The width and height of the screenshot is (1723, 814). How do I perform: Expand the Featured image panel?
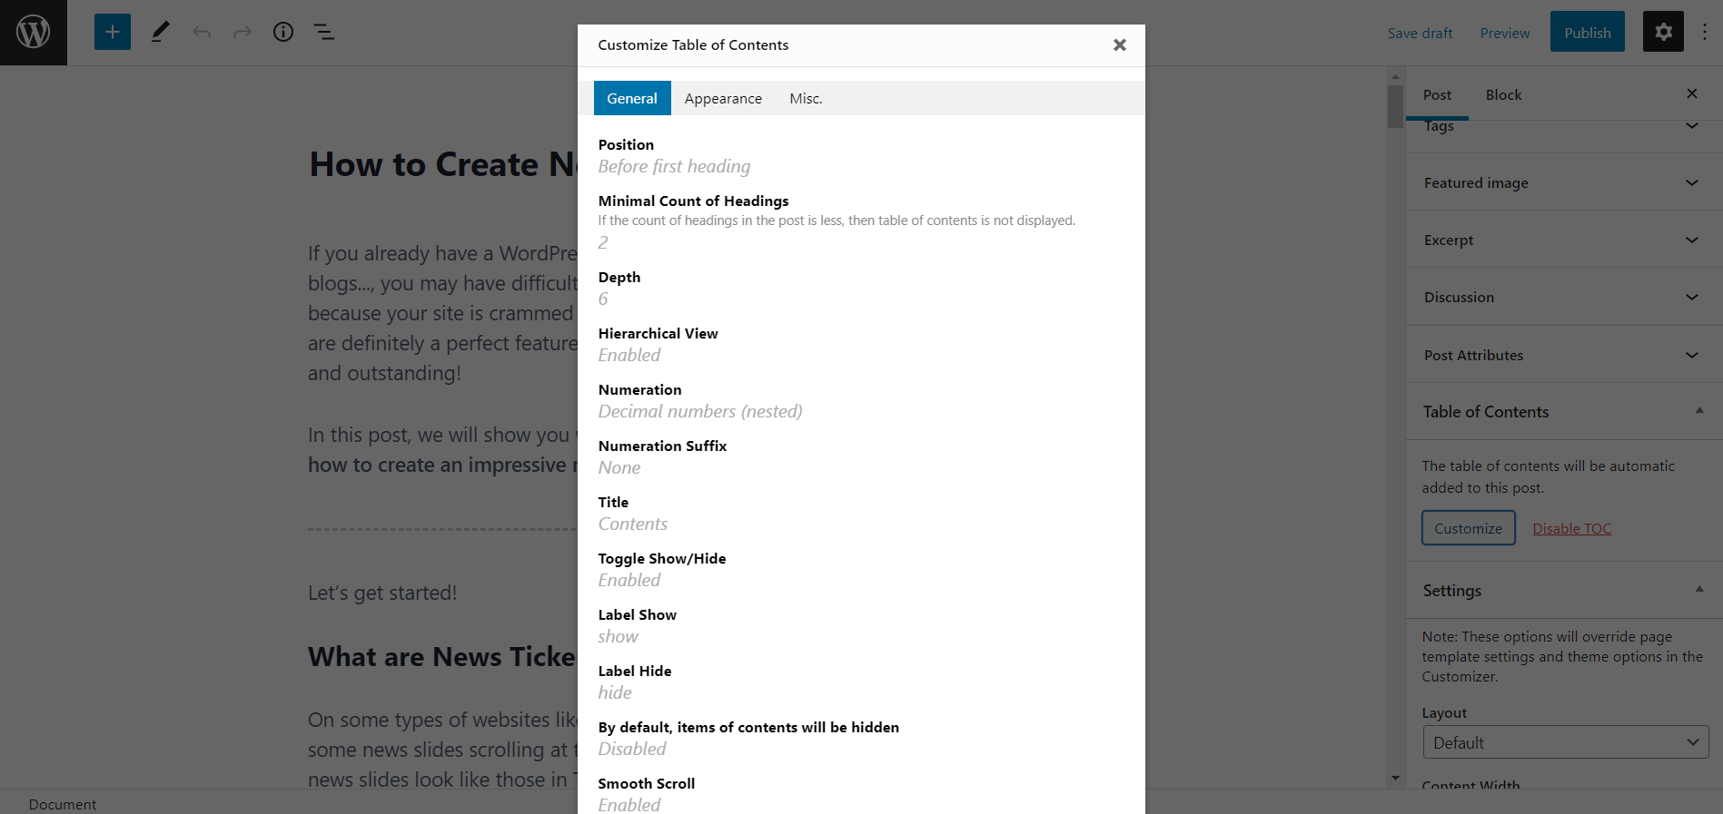[1563, 183]
